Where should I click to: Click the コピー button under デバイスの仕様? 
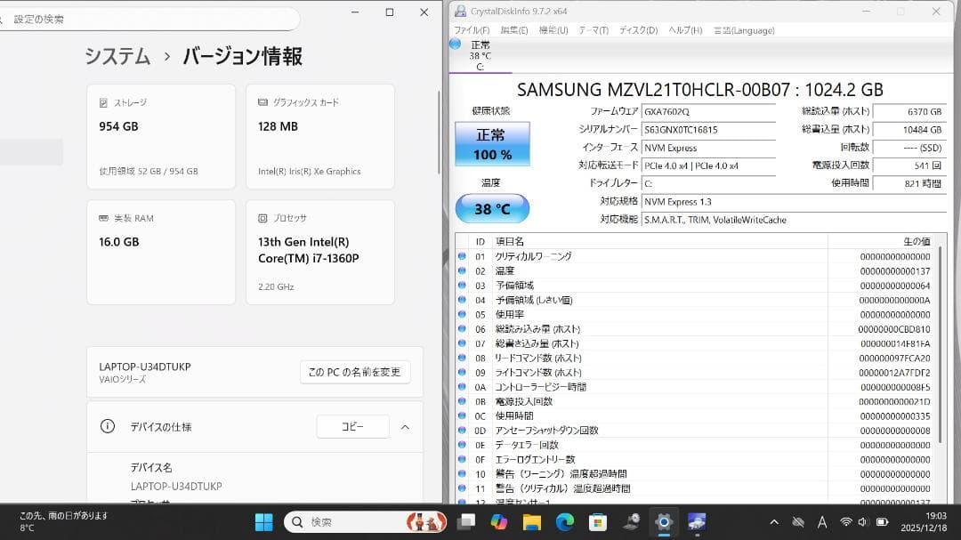(x=351, y=427)
